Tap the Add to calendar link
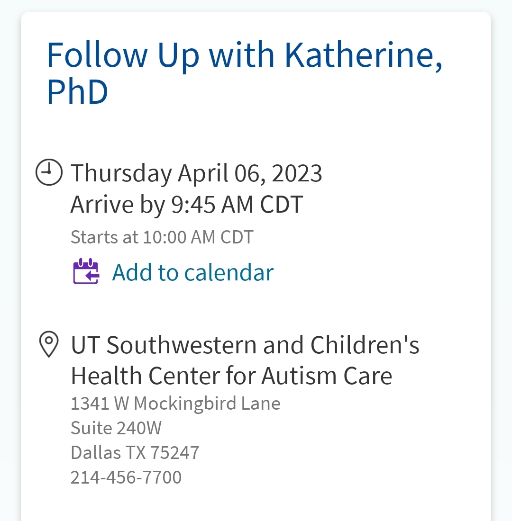The image size is (512, 521). click(192, 272)
